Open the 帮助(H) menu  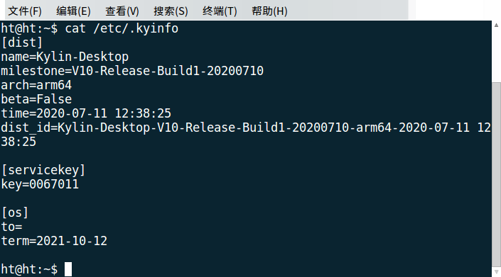coord(269,11)
